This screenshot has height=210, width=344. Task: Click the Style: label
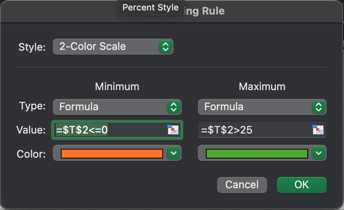click(32, 47)
